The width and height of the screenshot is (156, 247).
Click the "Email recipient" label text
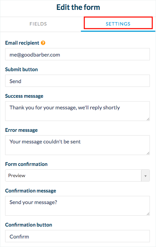[22, 43]
